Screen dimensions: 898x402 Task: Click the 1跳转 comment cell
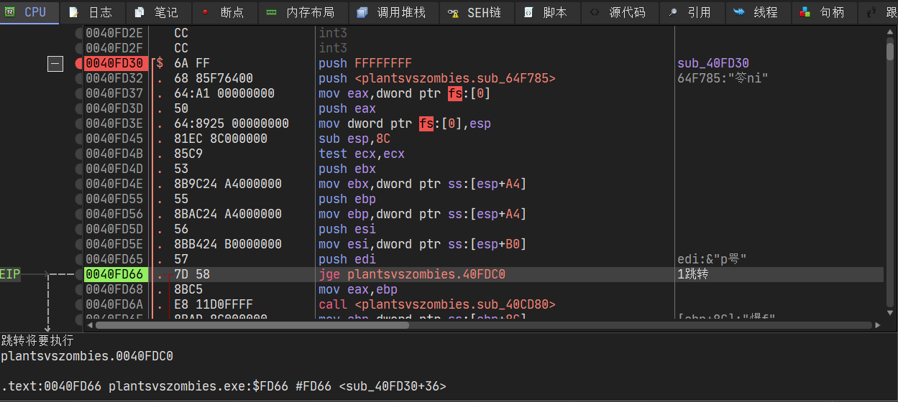coord(693,274)
